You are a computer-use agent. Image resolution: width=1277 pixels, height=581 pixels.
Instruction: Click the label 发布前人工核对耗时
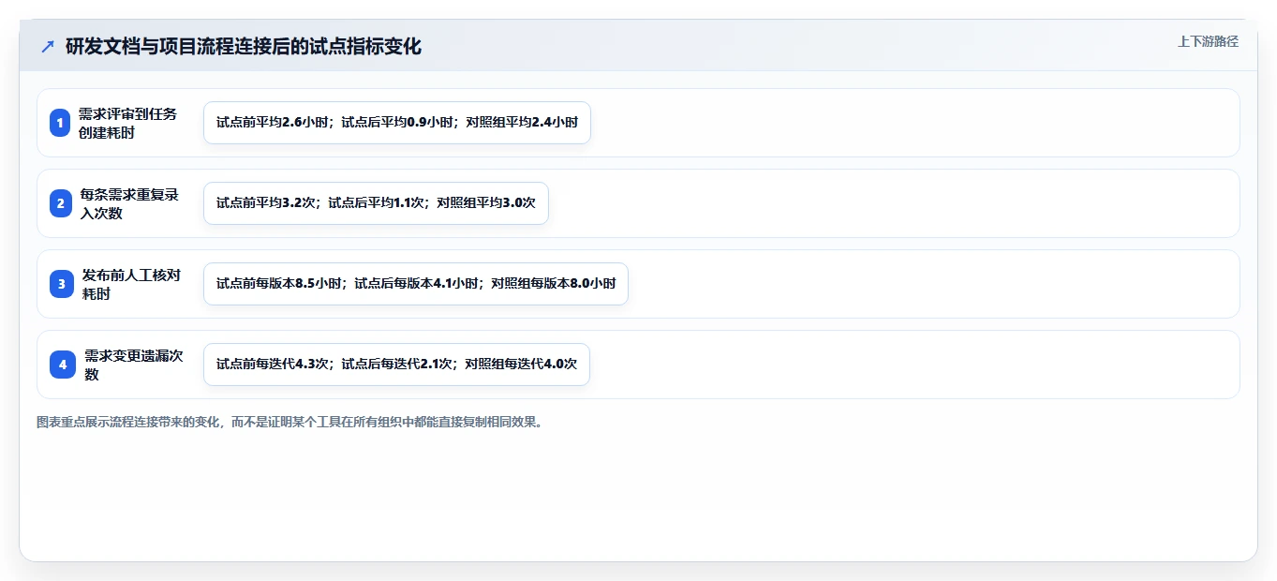pyautogui.click(x=131, y=284)
